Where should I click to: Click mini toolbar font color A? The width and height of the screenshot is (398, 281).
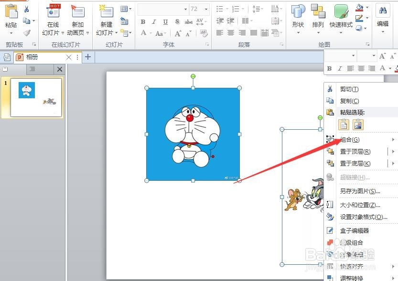point(382,68)
